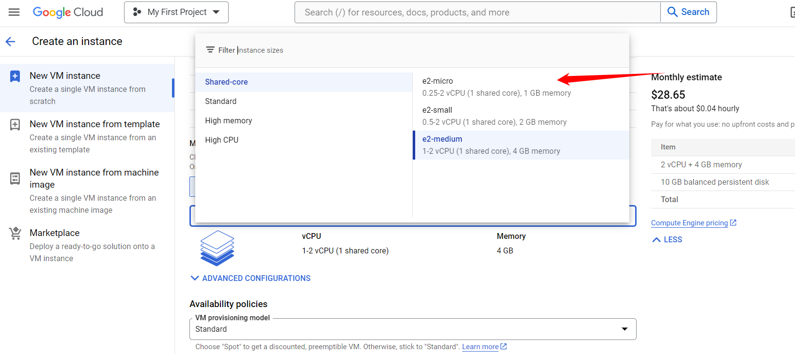Select the High memory category
The height and width of the screenshot is (354, 795).
tap(304, 121)
